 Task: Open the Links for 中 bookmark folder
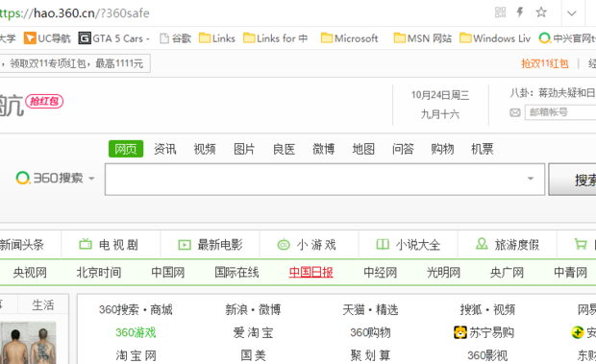coord(275,38)
